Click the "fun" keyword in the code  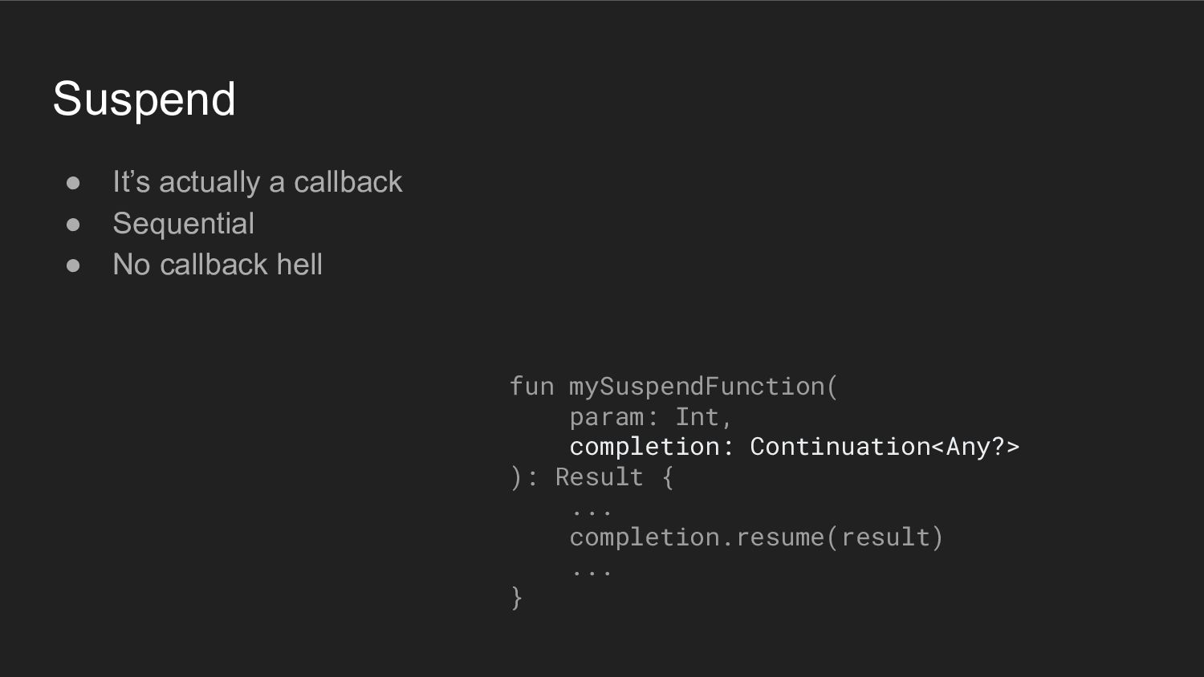(x=531, y=387)
